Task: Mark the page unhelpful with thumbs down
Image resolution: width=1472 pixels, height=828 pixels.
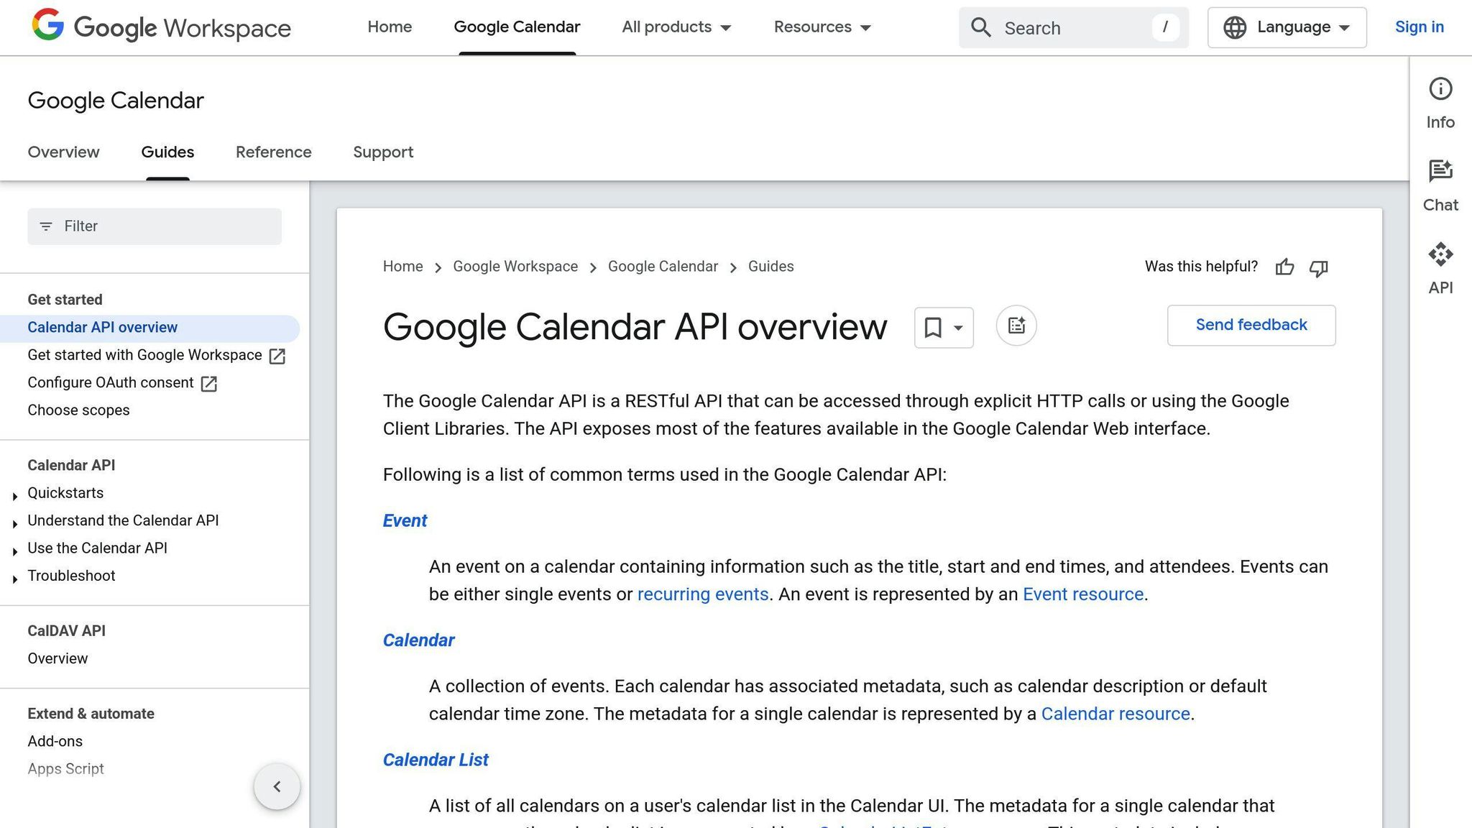Action: pos(1318,268)
